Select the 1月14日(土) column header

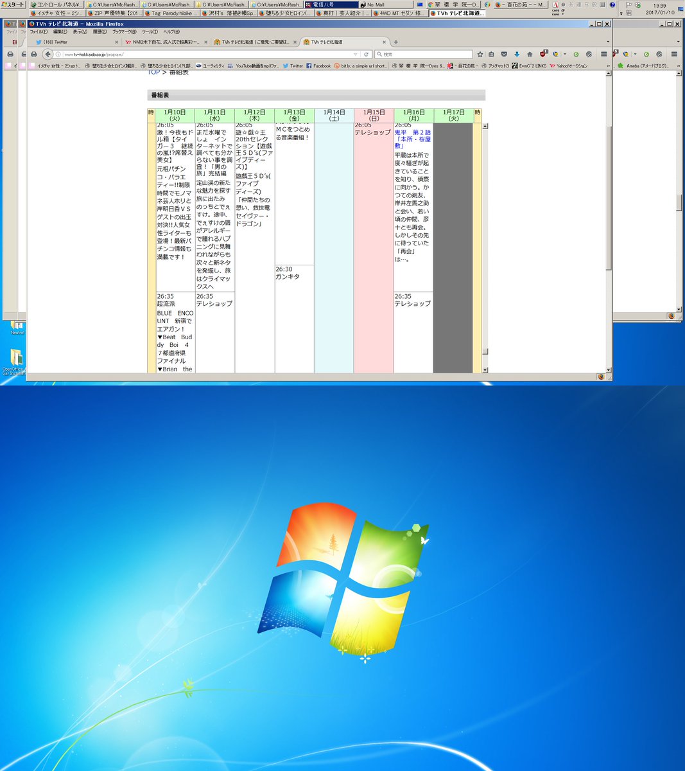pos(334,116)
